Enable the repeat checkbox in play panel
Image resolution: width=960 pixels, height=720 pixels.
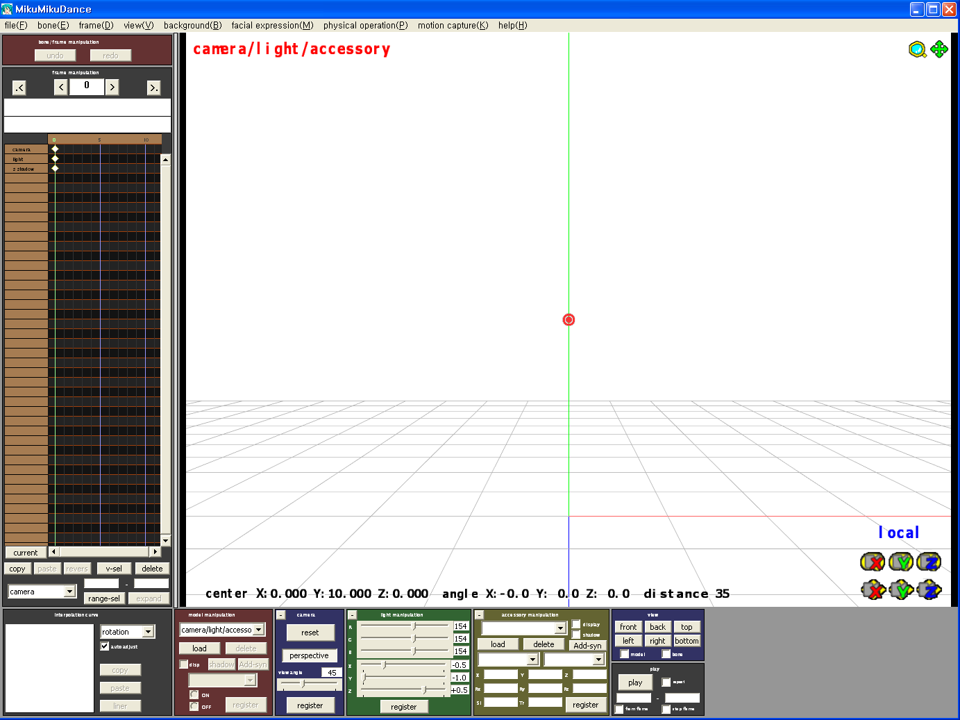(666, 682)
